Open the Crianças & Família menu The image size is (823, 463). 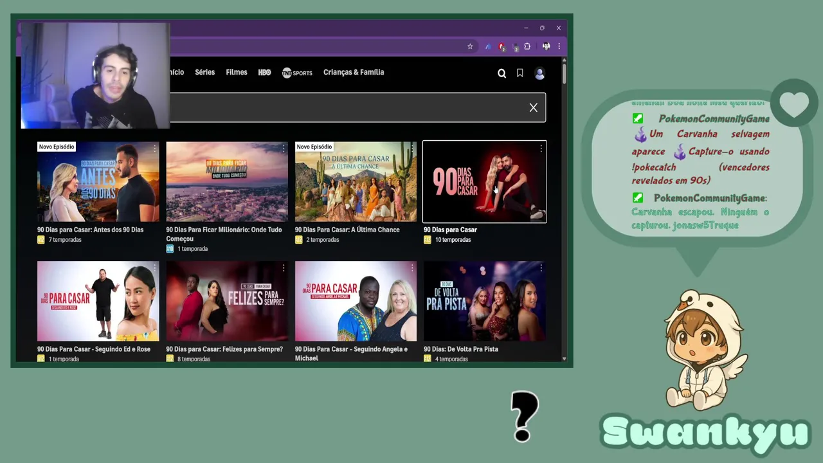[354, 72]
